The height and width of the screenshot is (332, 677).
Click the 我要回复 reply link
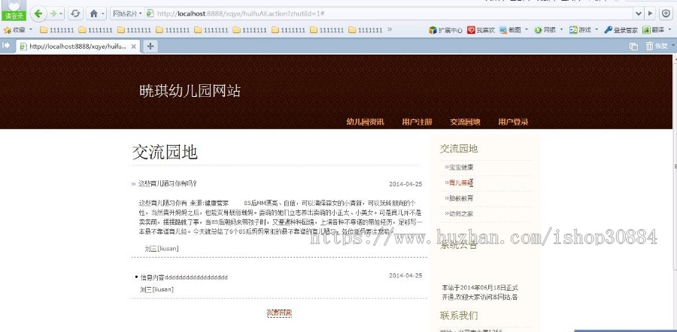tap(279, 313)
